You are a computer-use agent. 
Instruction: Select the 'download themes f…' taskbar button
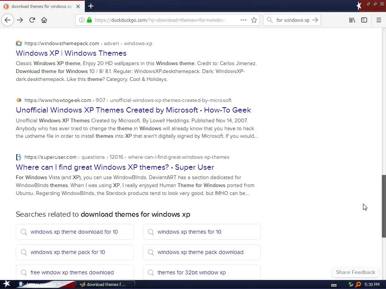[x=106, y=284]
